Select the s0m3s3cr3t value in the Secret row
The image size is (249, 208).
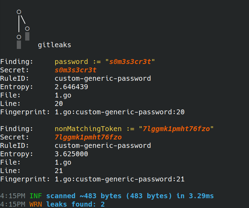coord(76,70)
